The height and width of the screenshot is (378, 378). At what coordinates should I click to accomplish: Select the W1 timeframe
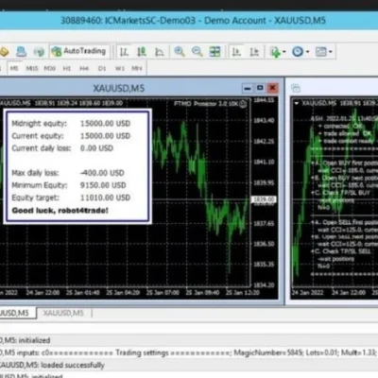click(x=120, y=68)
